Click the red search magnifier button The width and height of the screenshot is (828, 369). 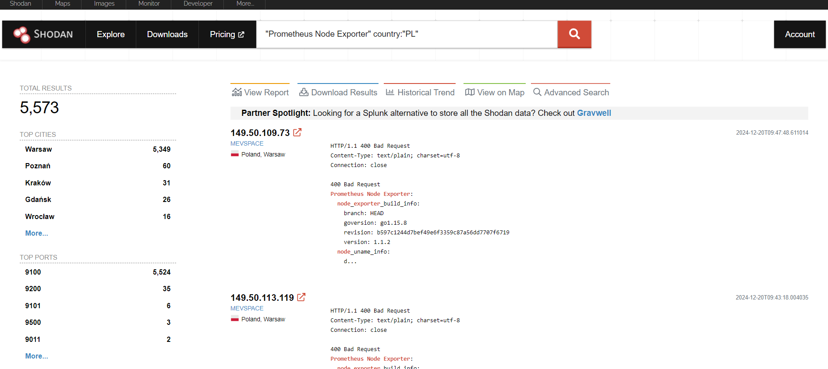(x=574, y=34)
